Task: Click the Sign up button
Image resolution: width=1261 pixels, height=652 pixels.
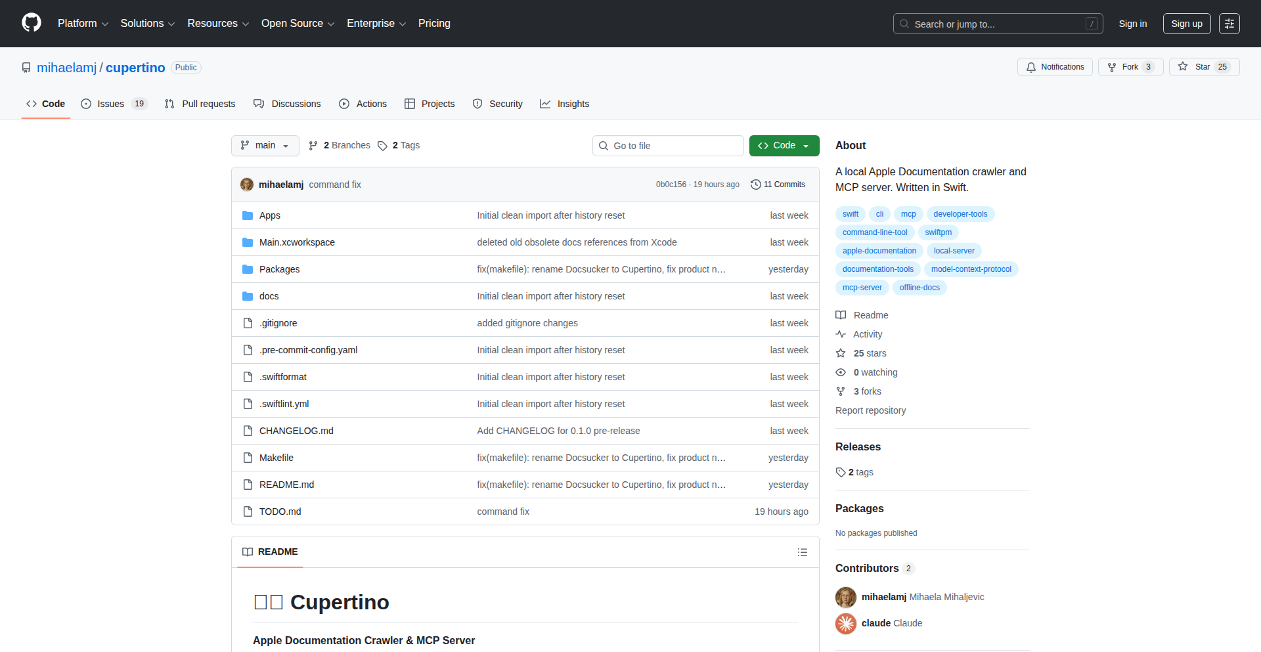Action: pos(1186,23)
